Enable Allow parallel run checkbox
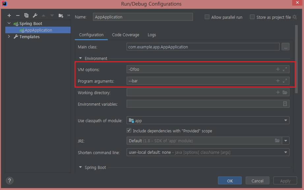Image resolution: width=304 pixels, height=190 pixels. coord(207,17)
